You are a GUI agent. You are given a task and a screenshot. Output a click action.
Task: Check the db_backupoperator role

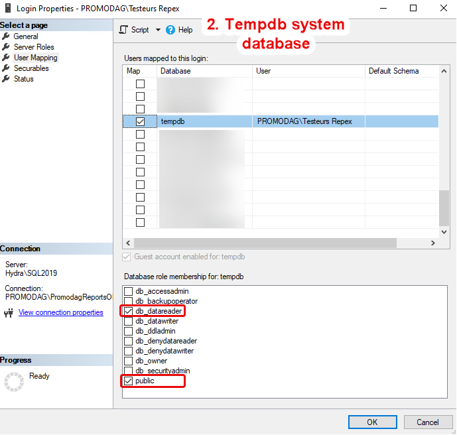[128, 301]
